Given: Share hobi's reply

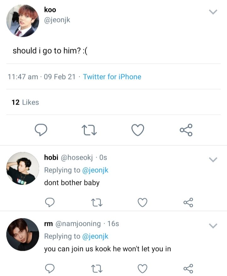Looking at the screenshot, I should pos(188,202).
